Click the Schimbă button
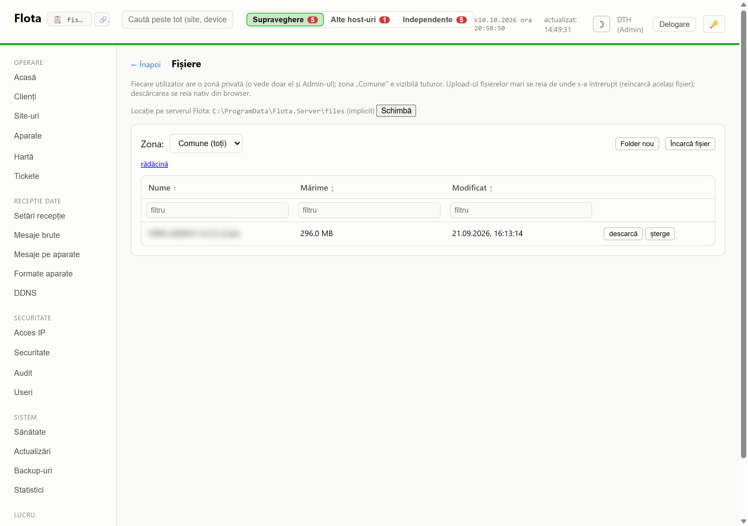Image resolution: width=748 pixels, height=526 pixels. [396, 111]
